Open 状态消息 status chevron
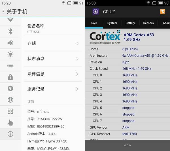The height and width of the screenshot is (151, 170). click(77, 59)
